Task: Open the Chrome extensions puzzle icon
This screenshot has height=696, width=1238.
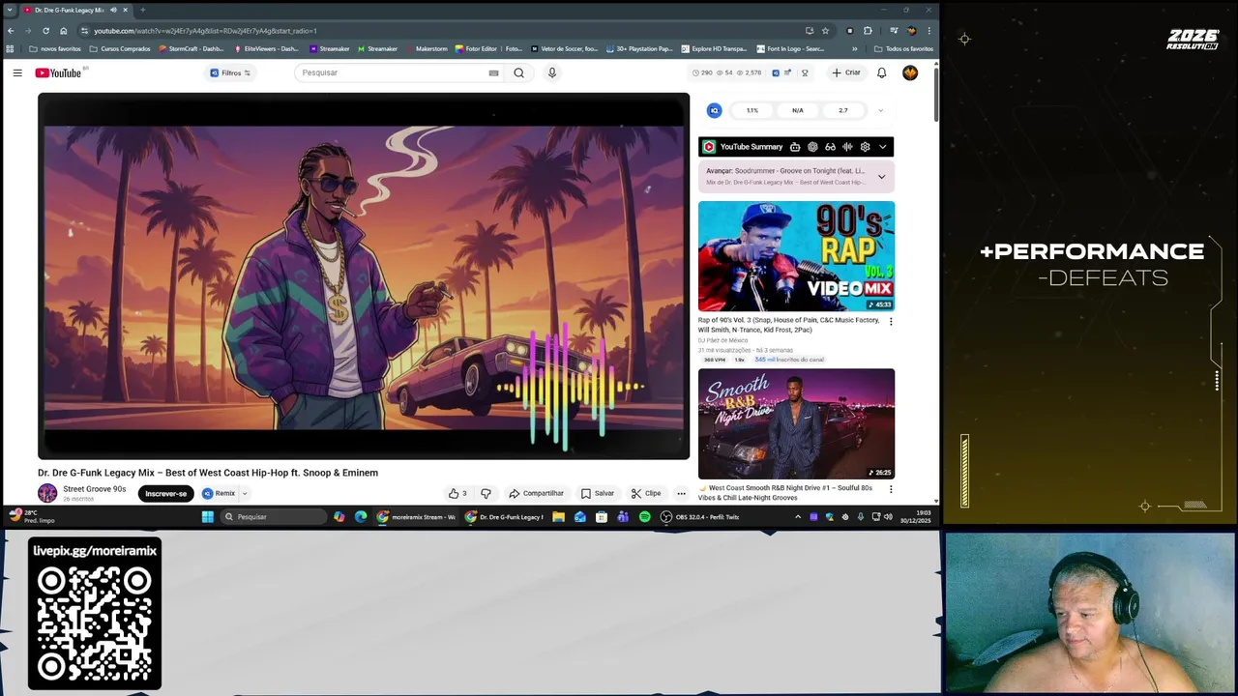Action: coord(868,30)
